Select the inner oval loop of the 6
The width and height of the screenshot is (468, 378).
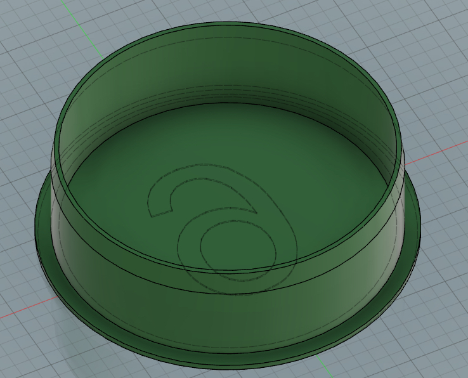click(x=238, y=251)
